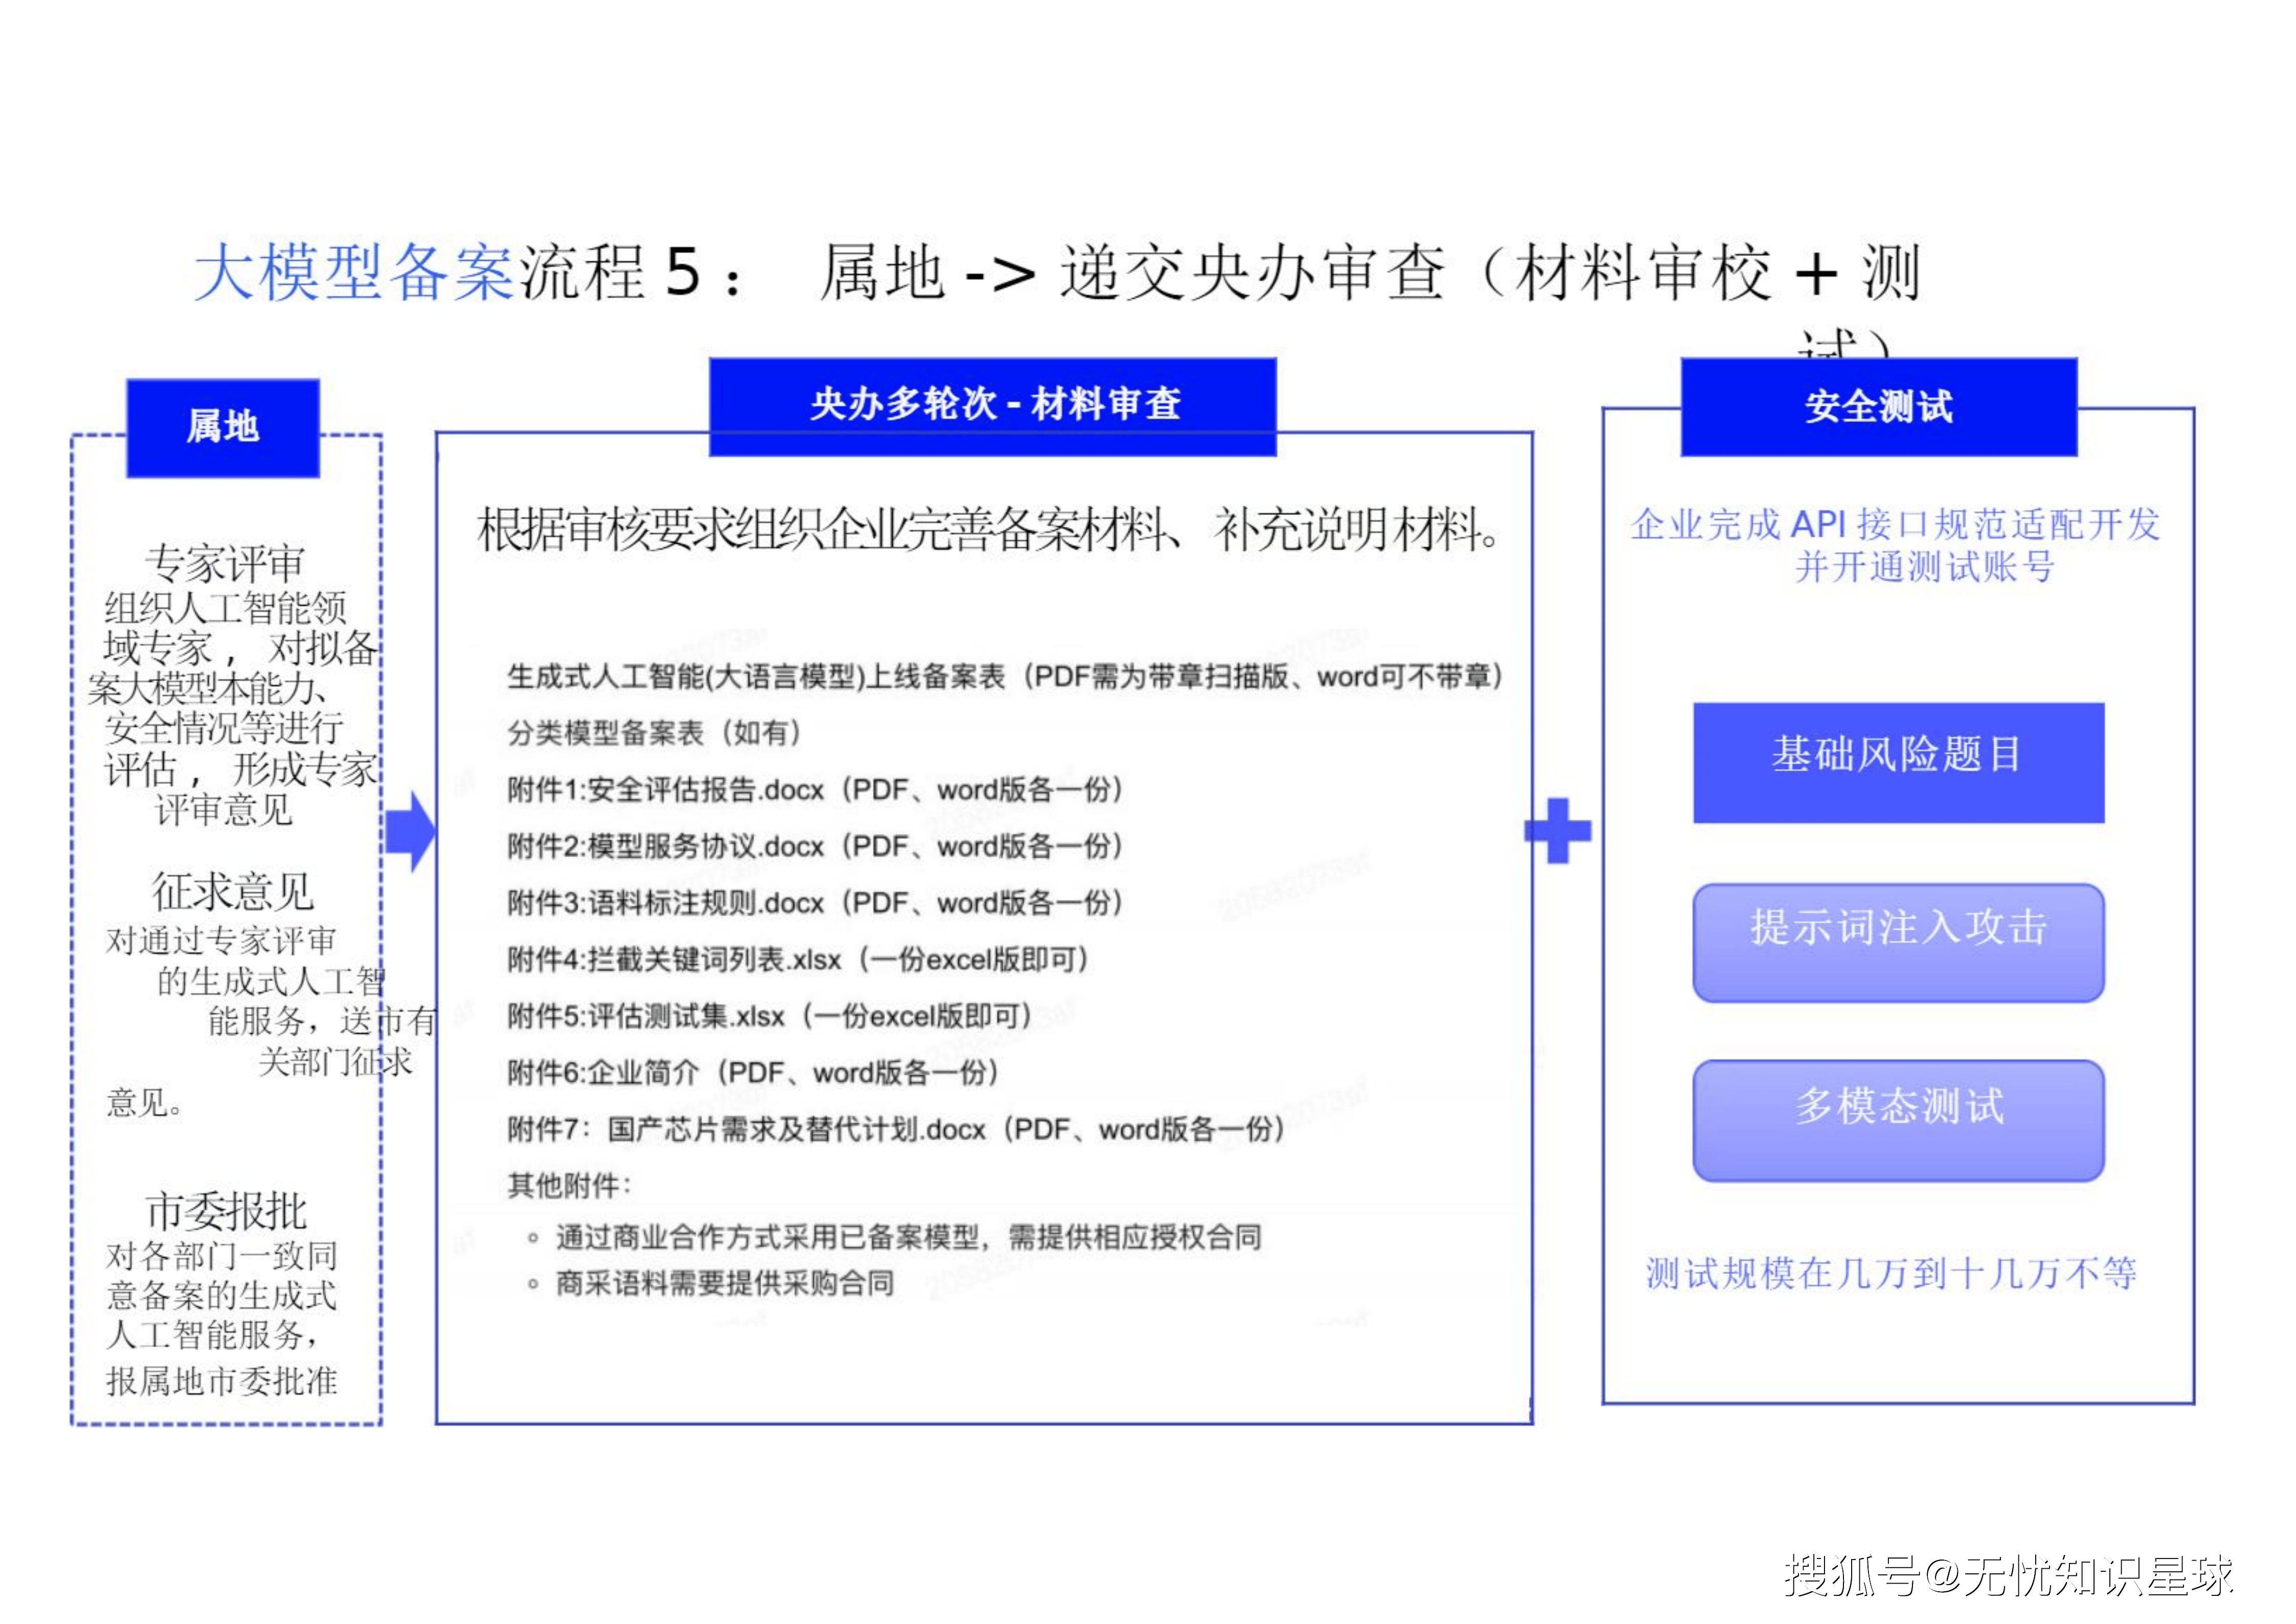
Task: Click the blue plus sign icon
Action: tap(1557, 830)
